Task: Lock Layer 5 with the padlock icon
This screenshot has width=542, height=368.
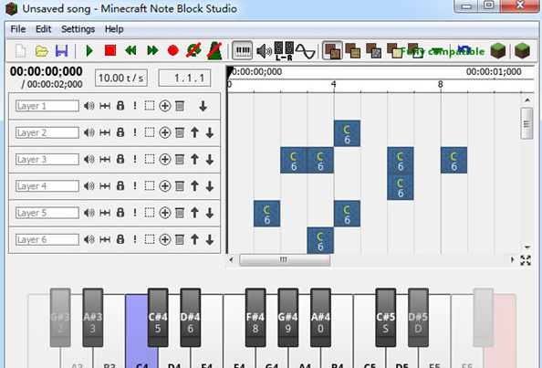Action: click(x=120, y=213)
